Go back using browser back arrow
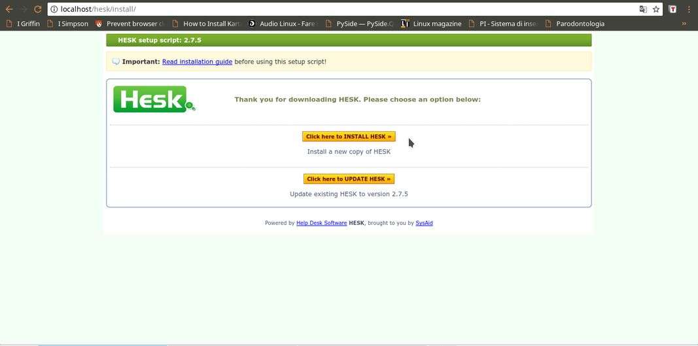The height and width of the screenshot is (346, 698). (x=9, y=9)
